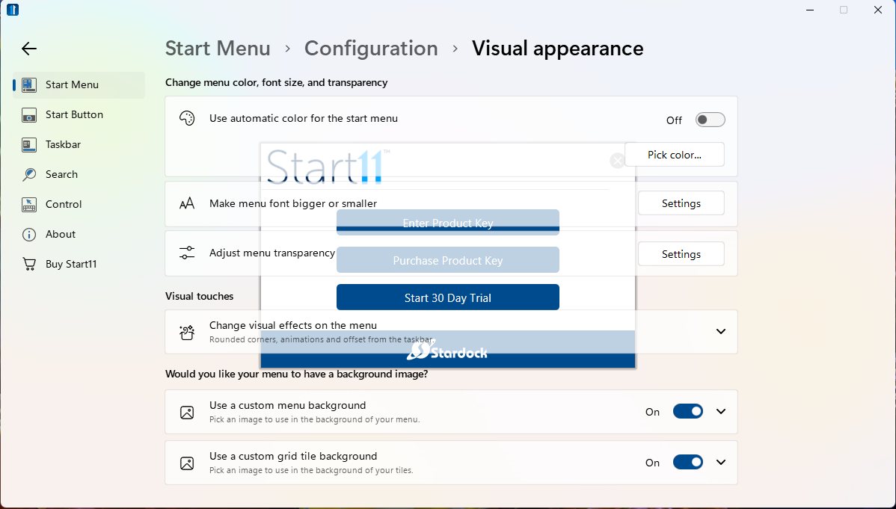This screenshot has width=896, height=509.
Task: Click 'Use automatic color for the start menu' text
Action: 304,118
